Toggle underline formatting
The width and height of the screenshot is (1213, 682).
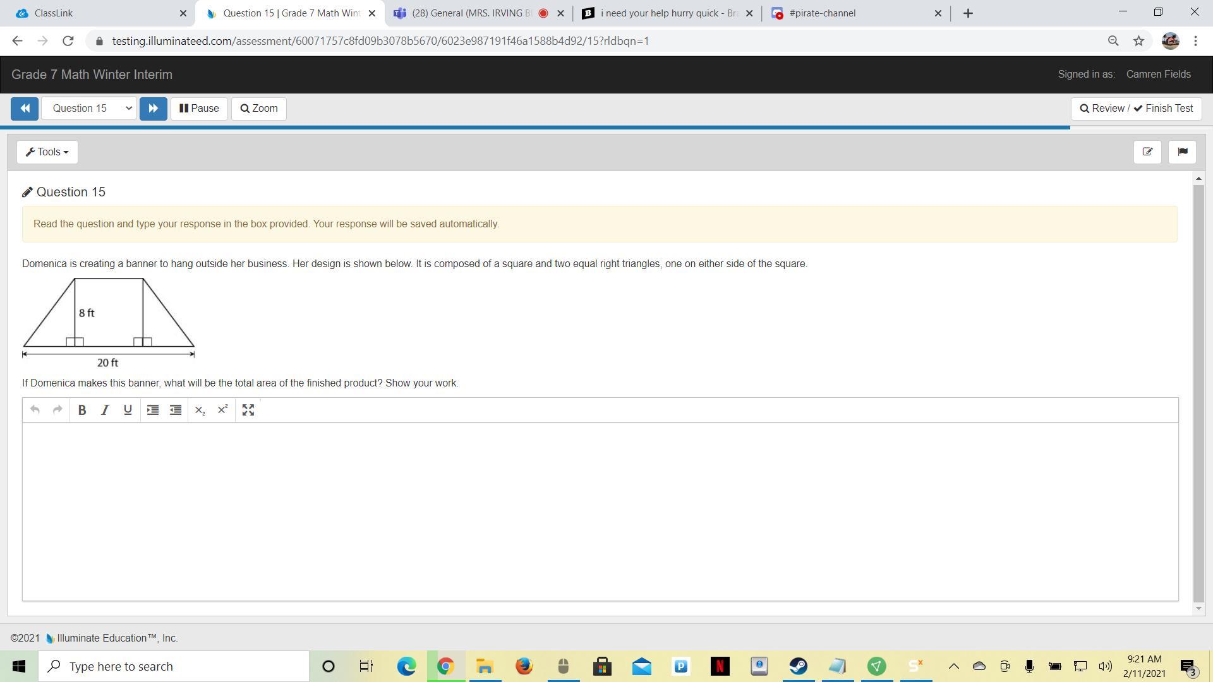(128, 410)
